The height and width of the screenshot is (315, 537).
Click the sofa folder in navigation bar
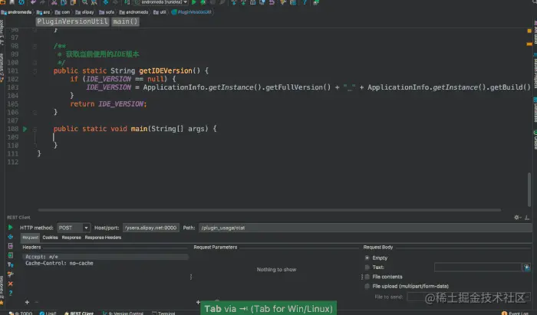point(107,12)
